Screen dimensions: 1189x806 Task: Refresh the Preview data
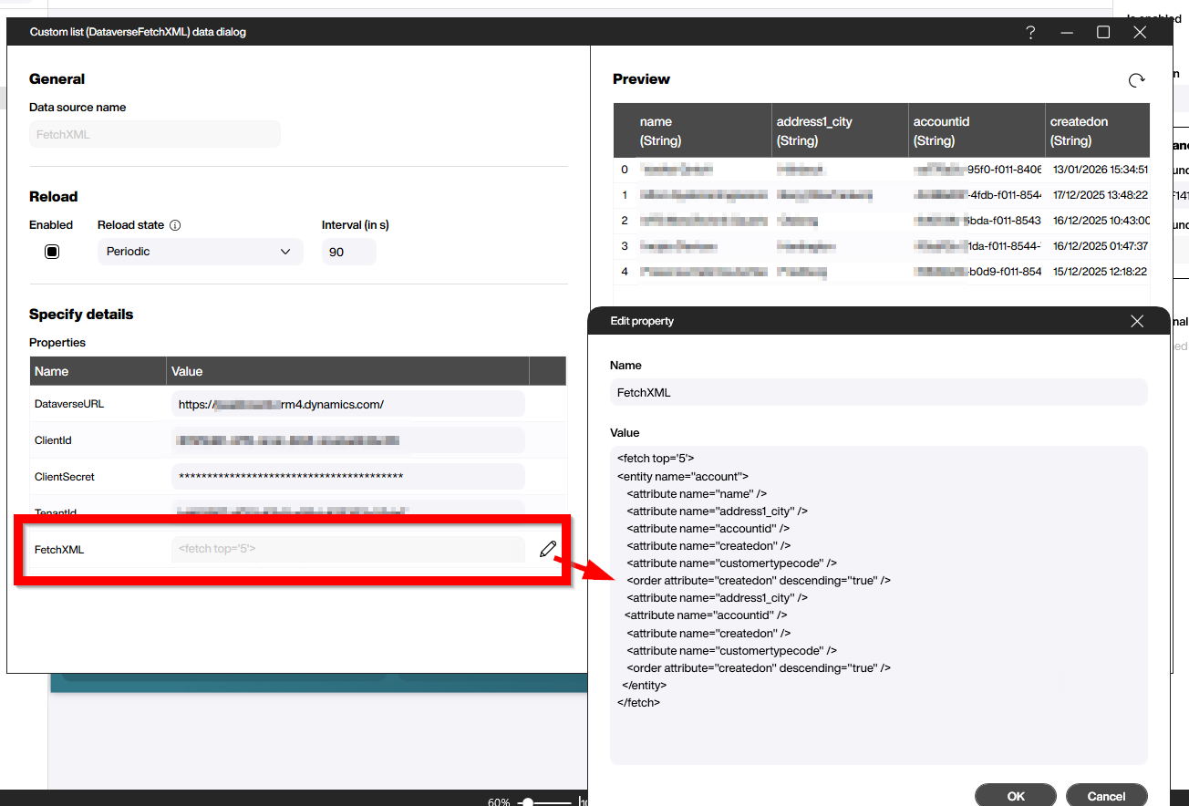(x=1136, y=79)
